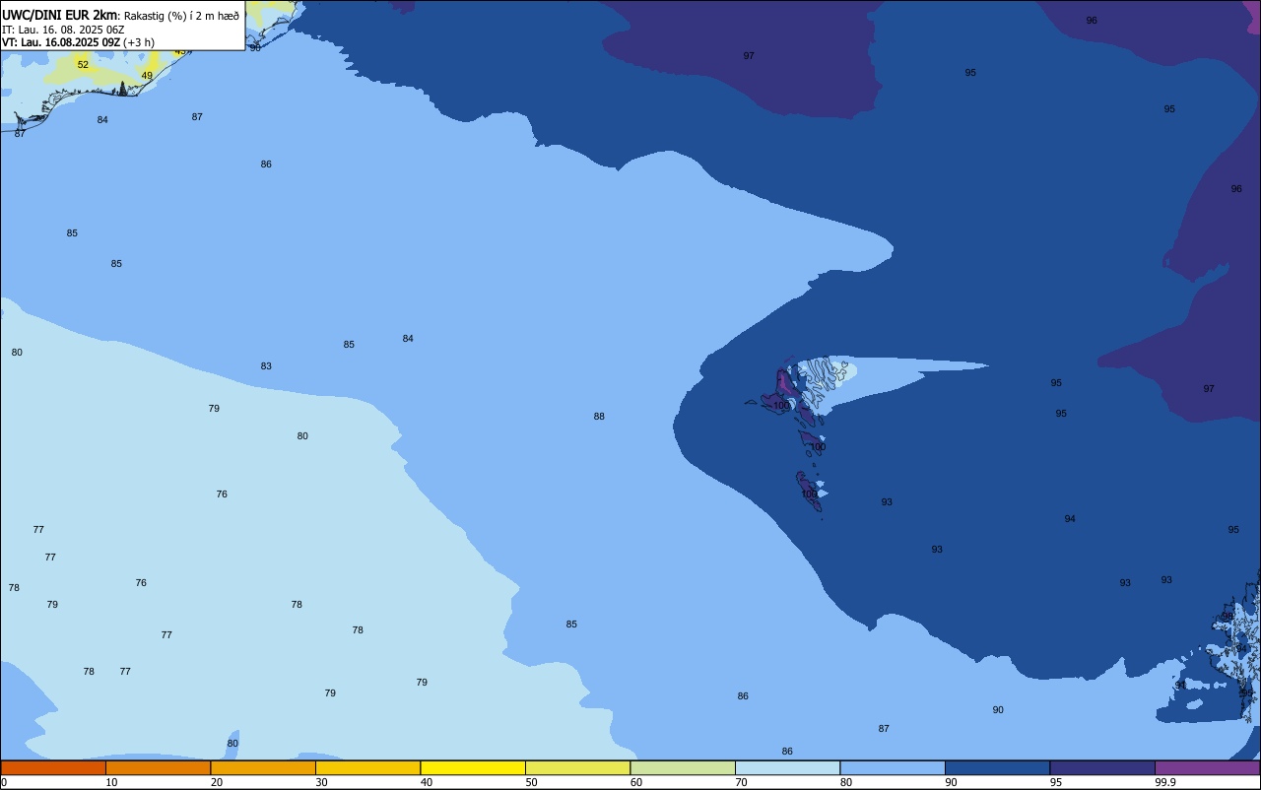The image size is (1261, 790).
Task: Select the 20–30 amber legend swatch
Action: 263,767
